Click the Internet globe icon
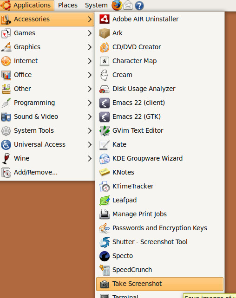Viewport: 236px width, 298px height. [6, 61]
